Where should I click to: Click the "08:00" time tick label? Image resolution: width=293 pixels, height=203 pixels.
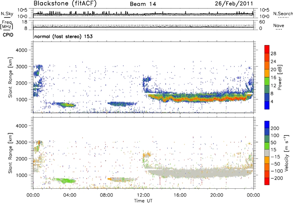tap(107, 195)
